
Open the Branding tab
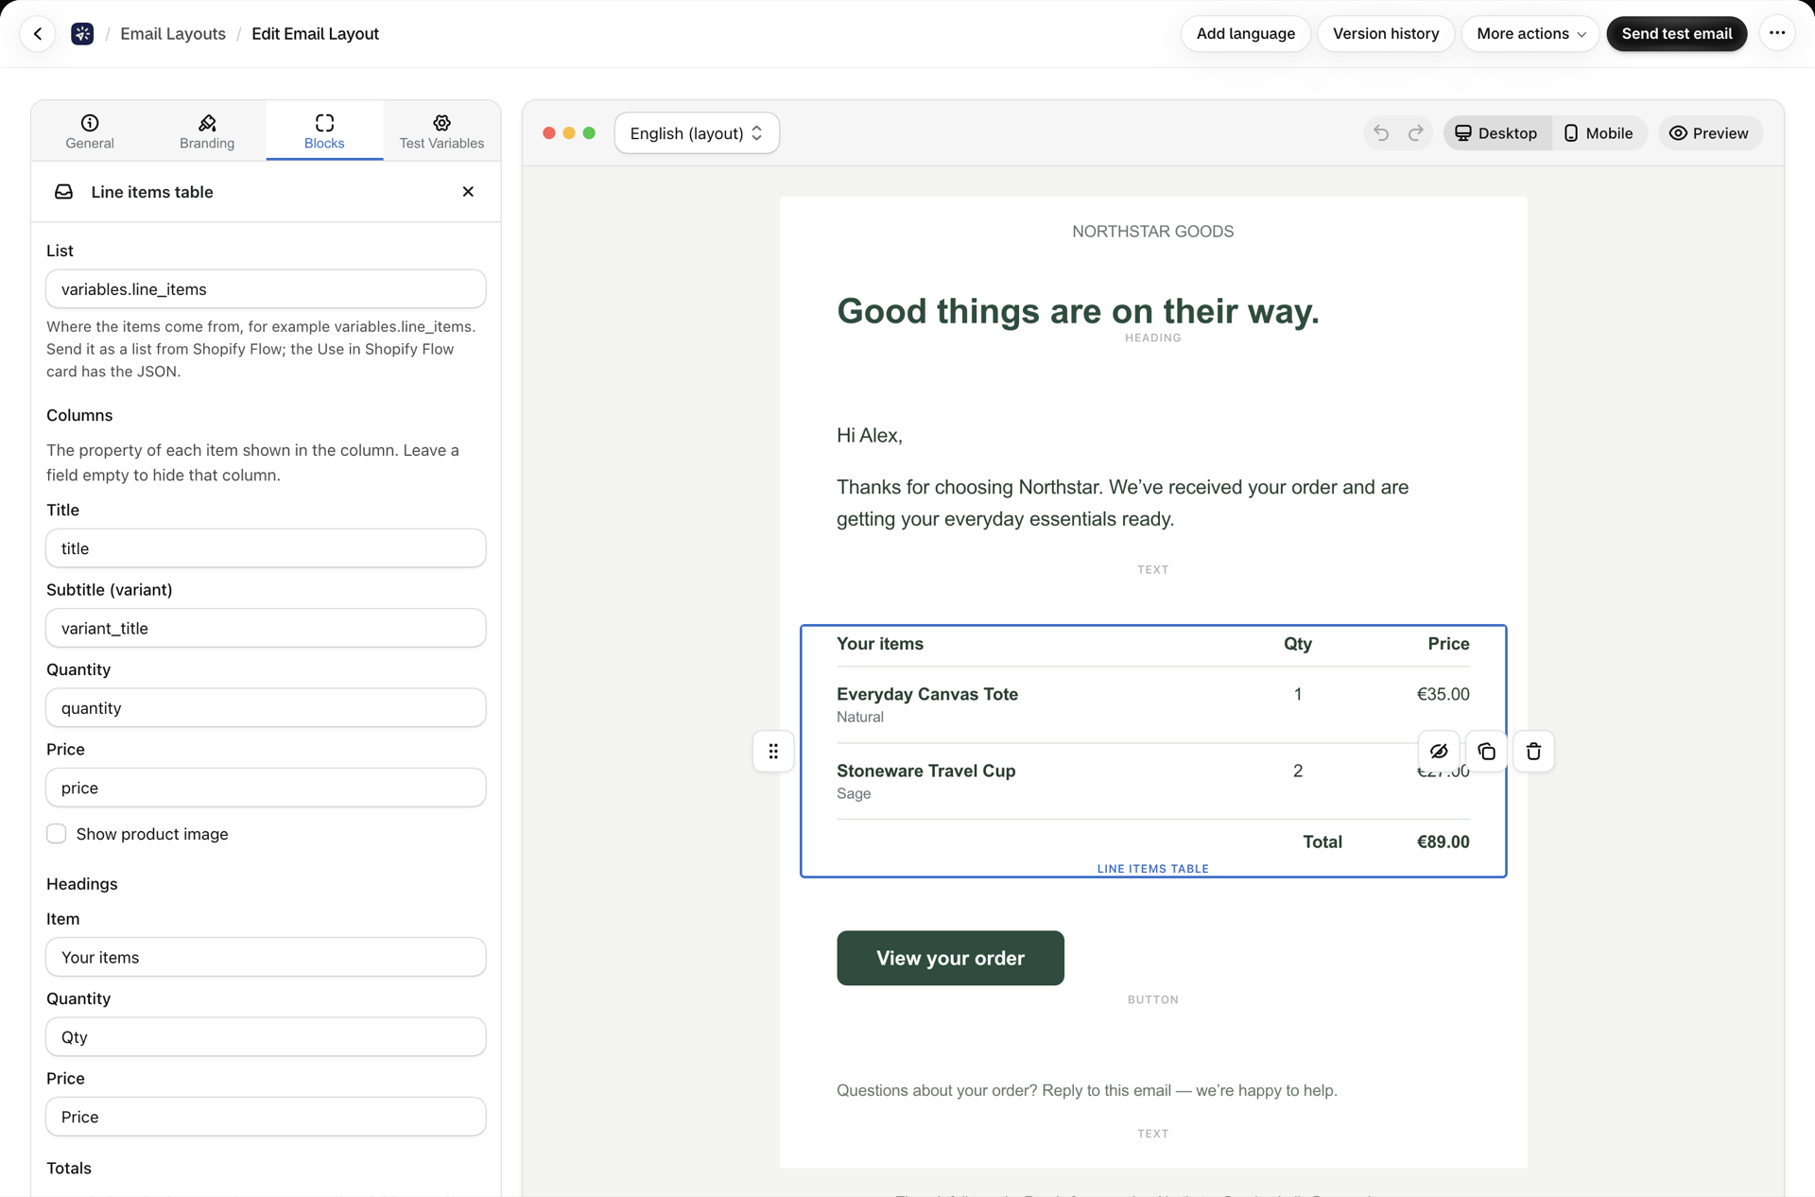click(207, 131)
